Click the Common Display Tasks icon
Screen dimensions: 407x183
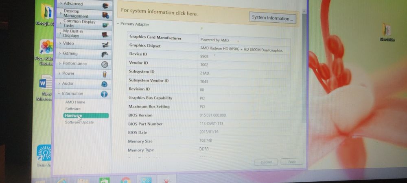pyautogui.click(x=105, y=25)
